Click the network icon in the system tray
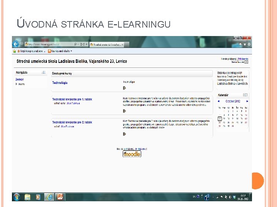This screenshot has width=277, height=207. [217, 197]
